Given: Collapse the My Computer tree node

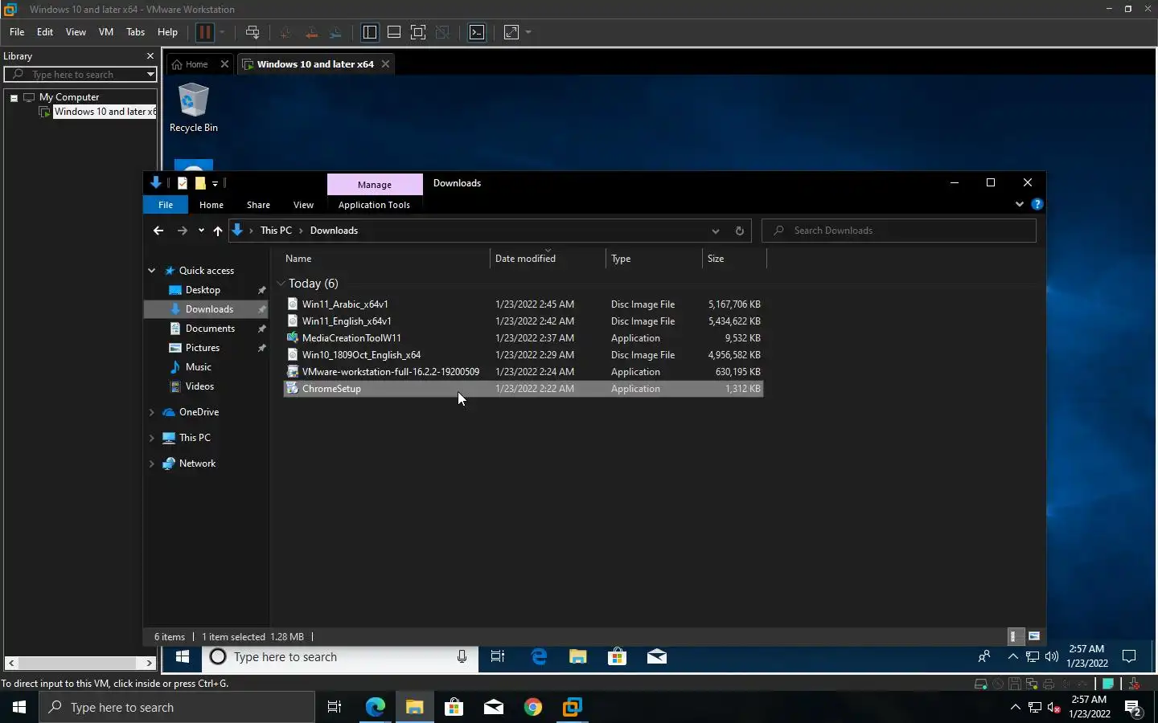Looking at the screenshot, I should tap(14, 97).
